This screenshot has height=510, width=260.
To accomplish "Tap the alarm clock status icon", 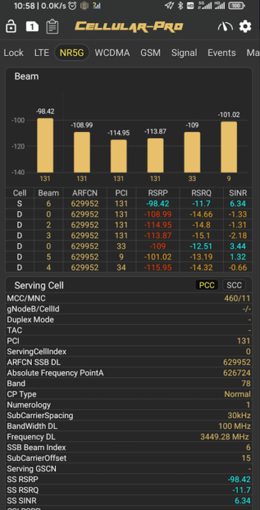I will [x=72, y=6].
